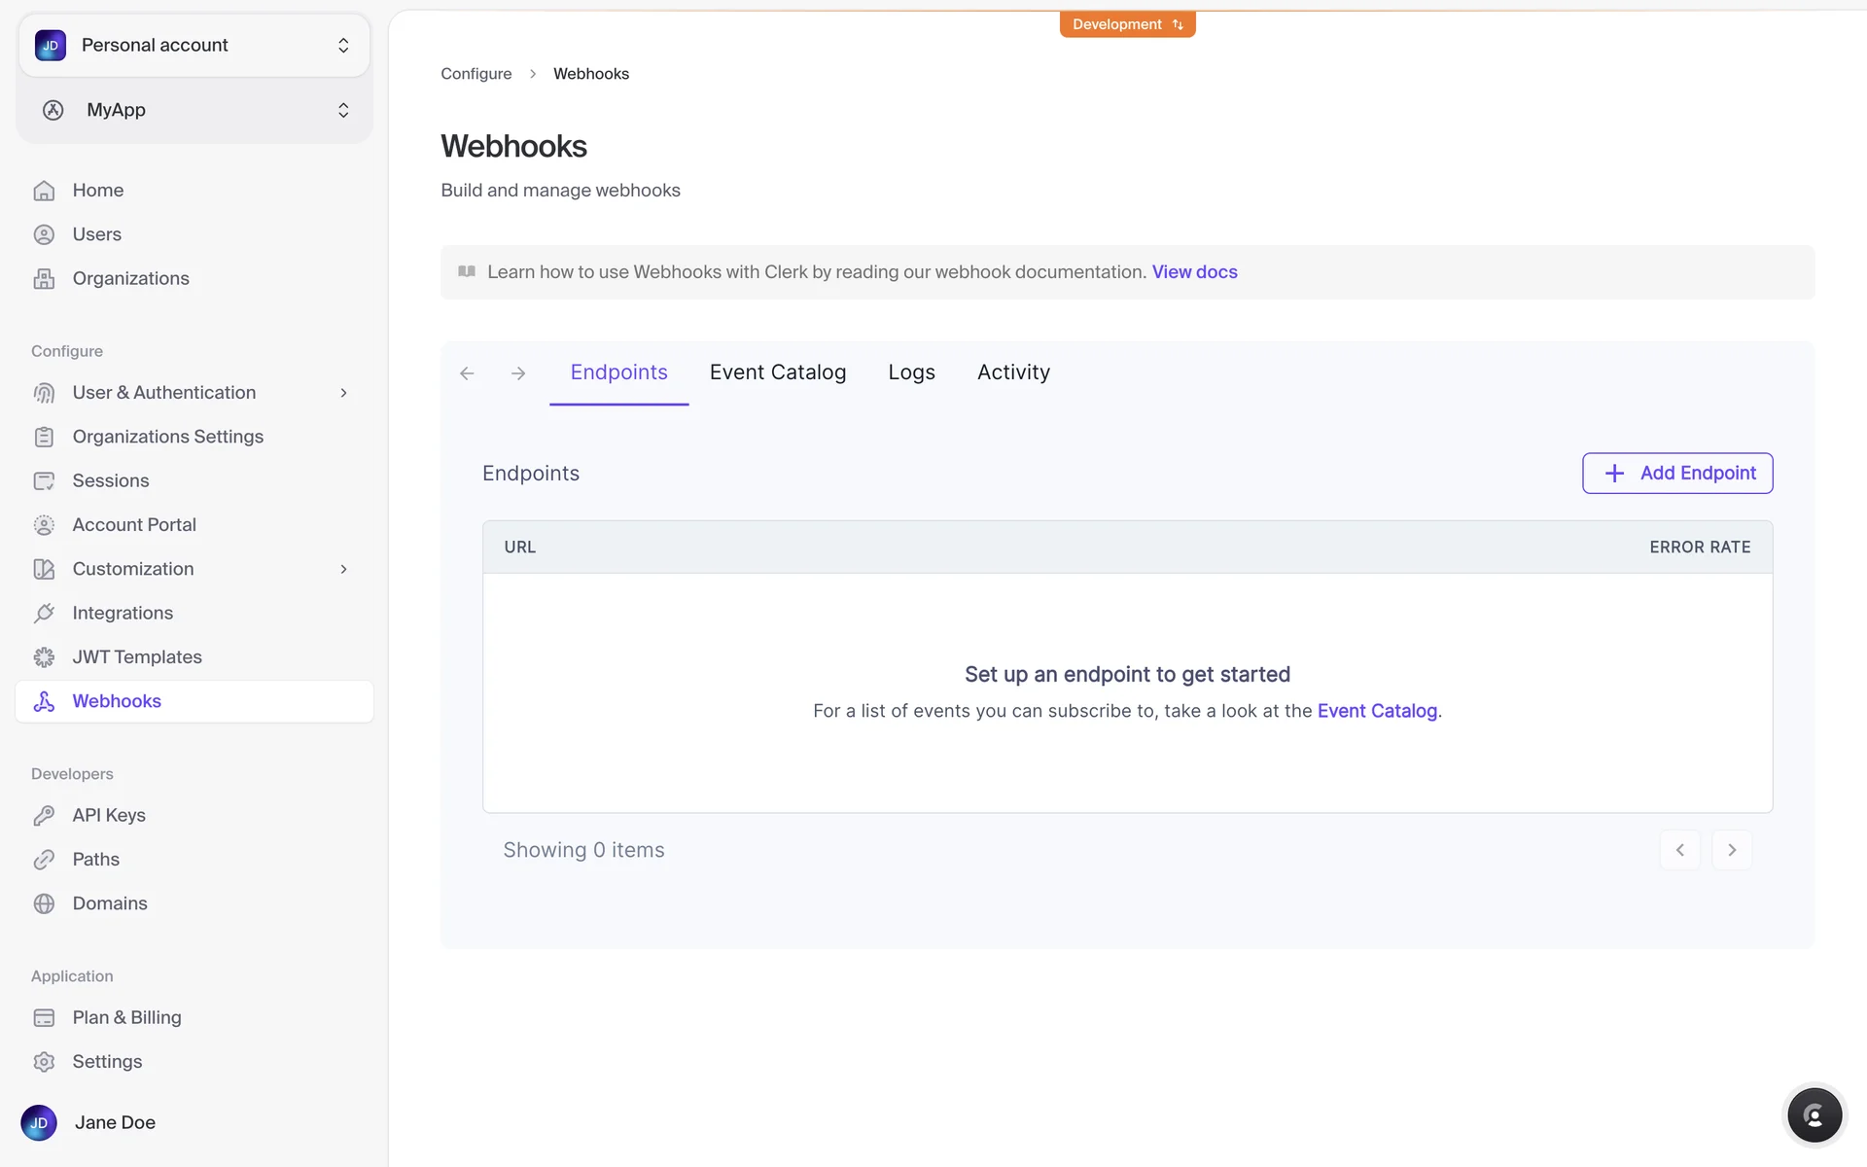The width and height of the screenshot is (1867, 1167).
Task: Open the View docs link
Action: pos(1194,272)
